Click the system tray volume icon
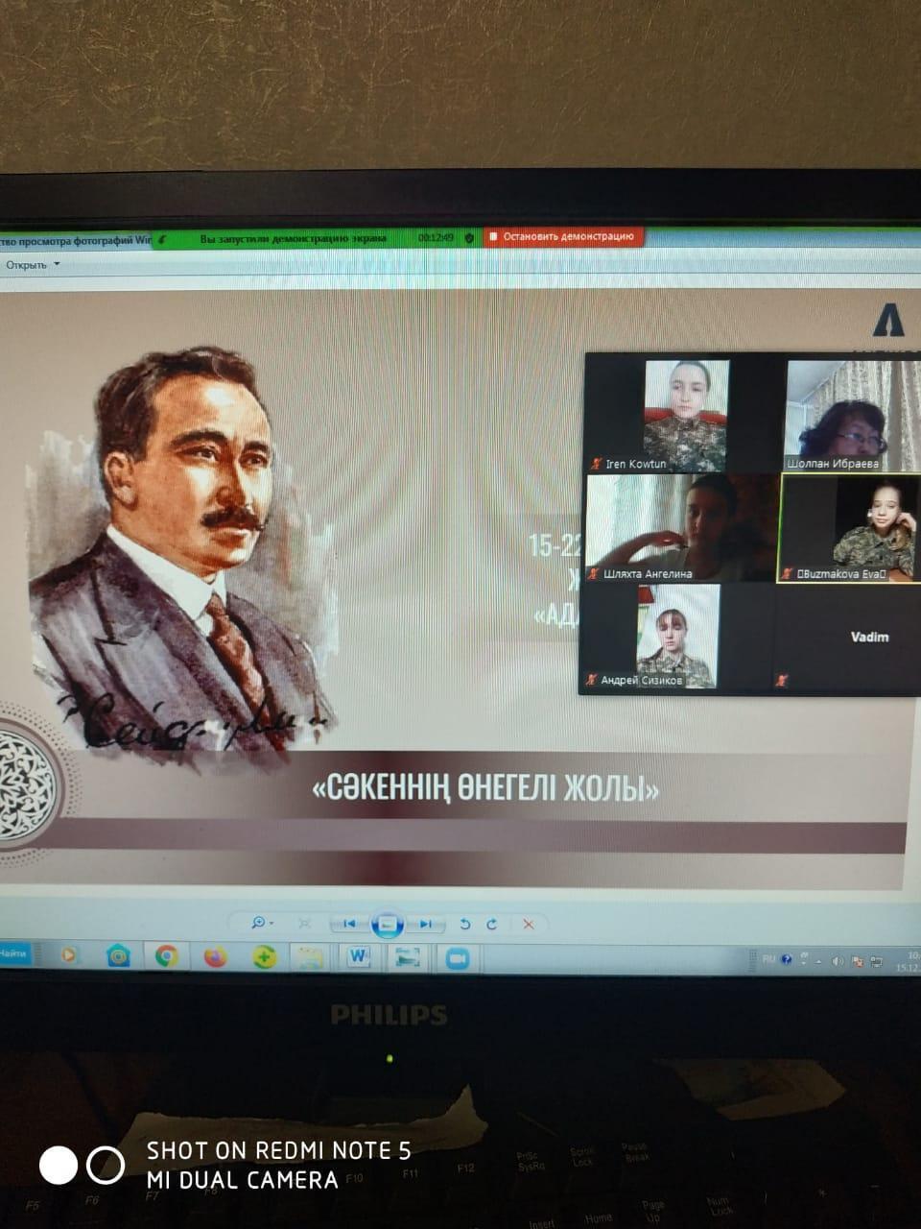This screenshot has height=1229, width=921. [x=838, y=960]
